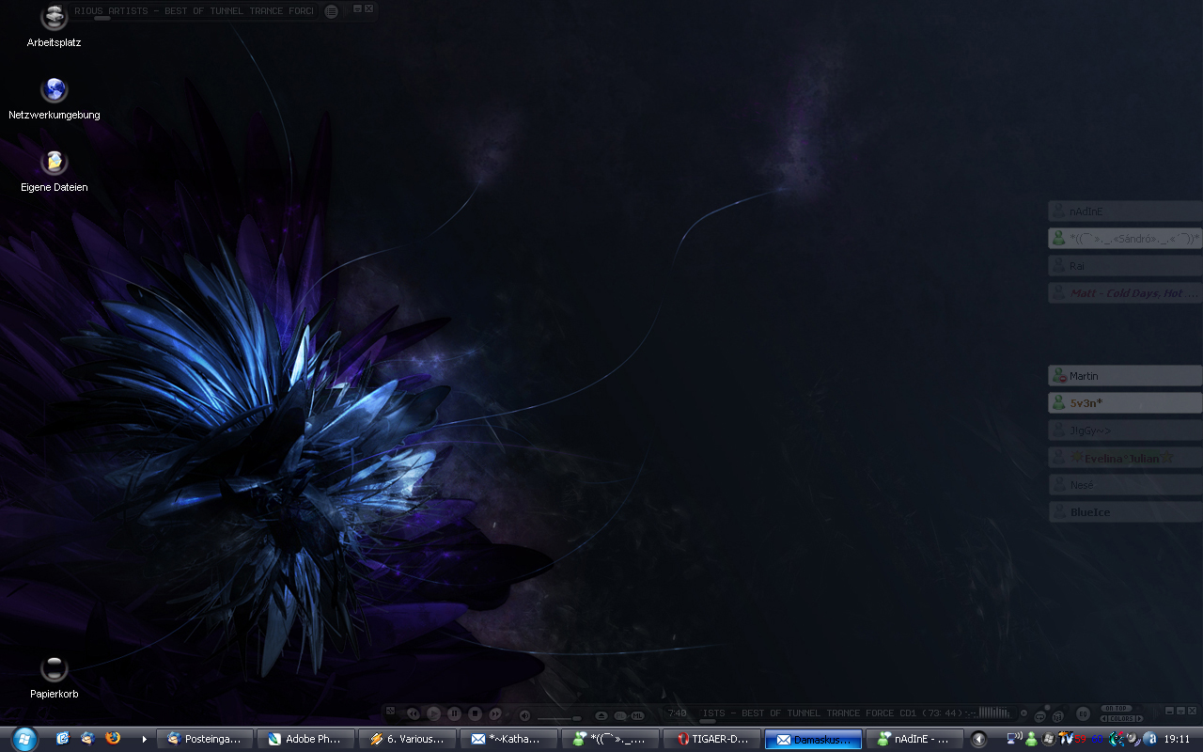
Task: Click the player COLORS label button
Action: (1121, 718)
